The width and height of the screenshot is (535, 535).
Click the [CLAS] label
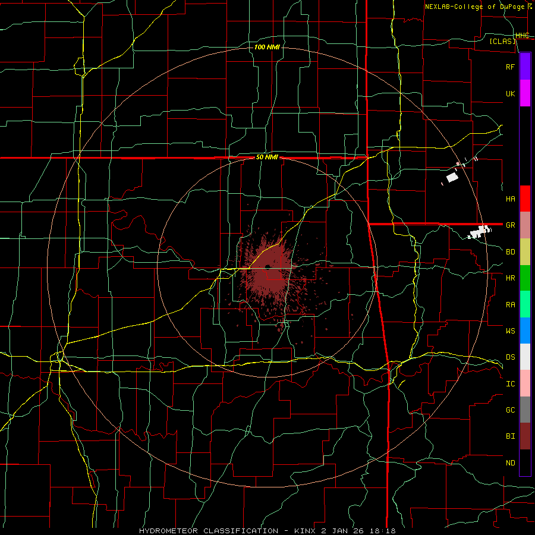coord(502,41)
